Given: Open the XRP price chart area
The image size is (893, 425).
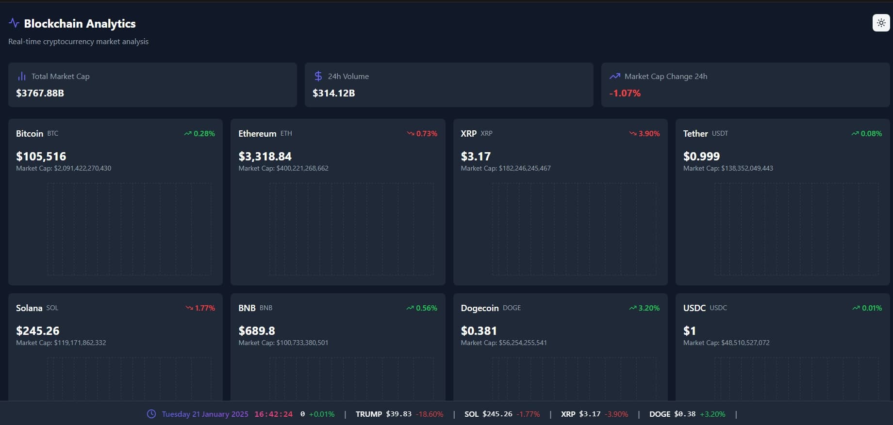Looking at the screenshot, I should click(574, 229).
